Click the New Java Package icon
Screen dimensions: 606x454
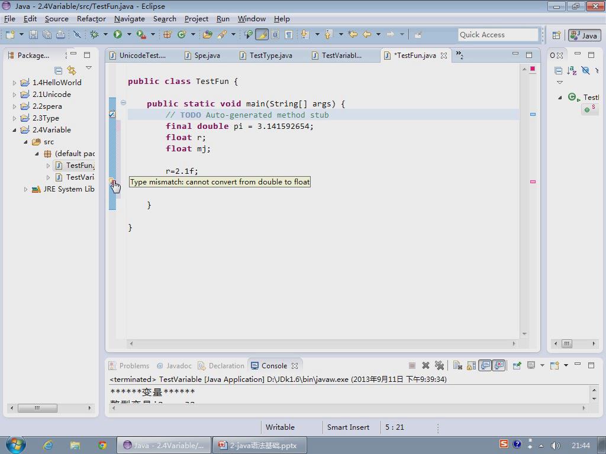pos(167,35)
